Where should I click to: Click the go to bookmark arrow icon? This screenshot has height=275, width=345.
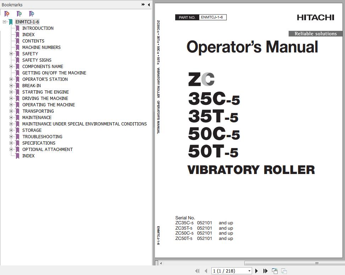coord(32,14)
